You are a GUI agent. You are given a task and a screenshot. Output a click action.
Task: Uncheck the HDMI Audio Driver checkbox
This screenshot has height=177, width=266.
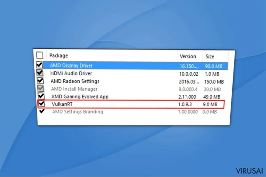pyautogui.click(x=40, y=73)
